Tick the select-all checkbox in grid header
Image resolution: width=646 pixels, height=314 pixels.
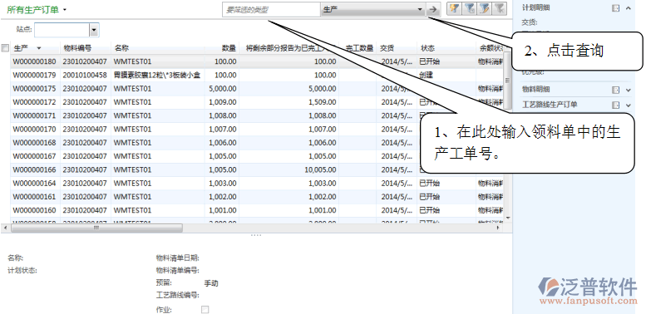click(5, 48)
